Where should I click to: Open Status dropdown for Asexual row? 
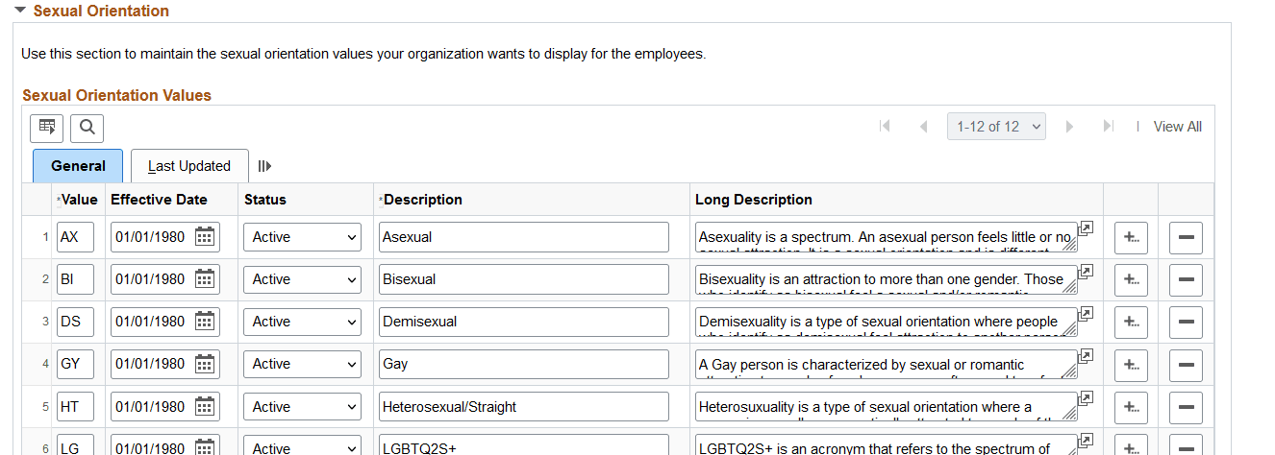[302, 237]
